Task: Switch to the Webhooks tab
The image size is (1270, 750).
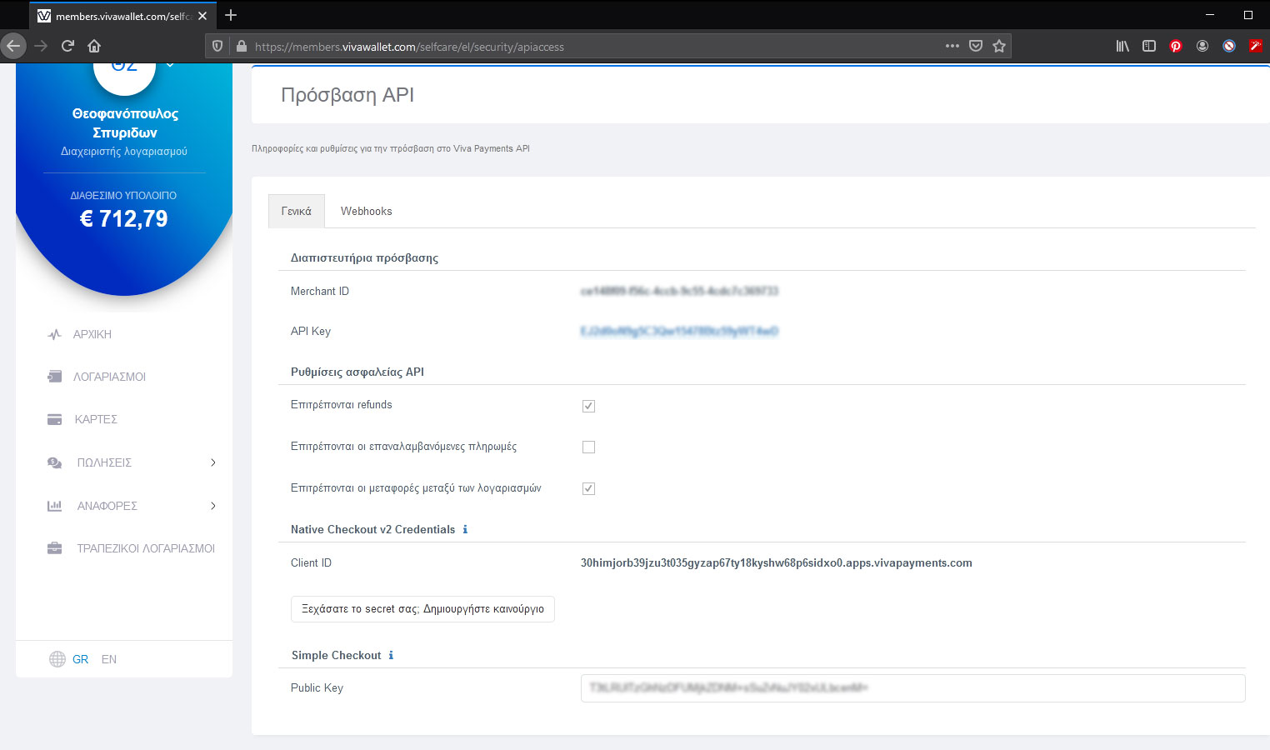Action: pyautogui.click(x=366, y=211)
